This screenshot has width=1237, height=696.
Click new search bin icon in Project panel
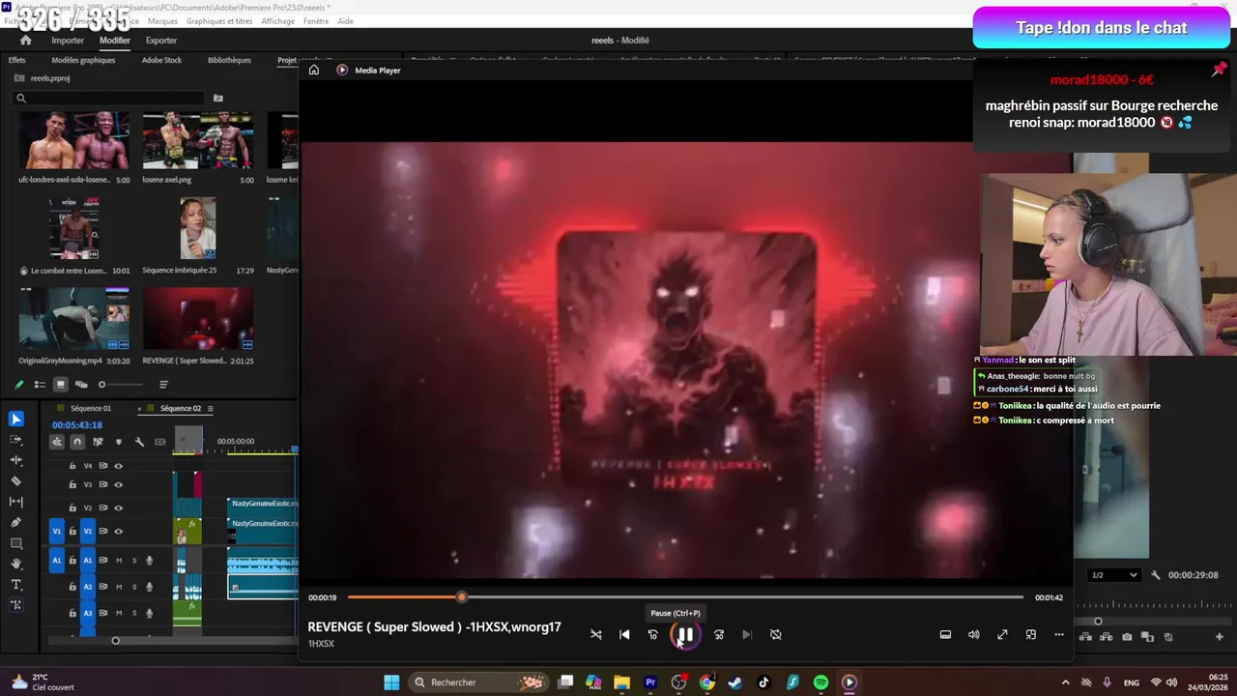(218, 98)
